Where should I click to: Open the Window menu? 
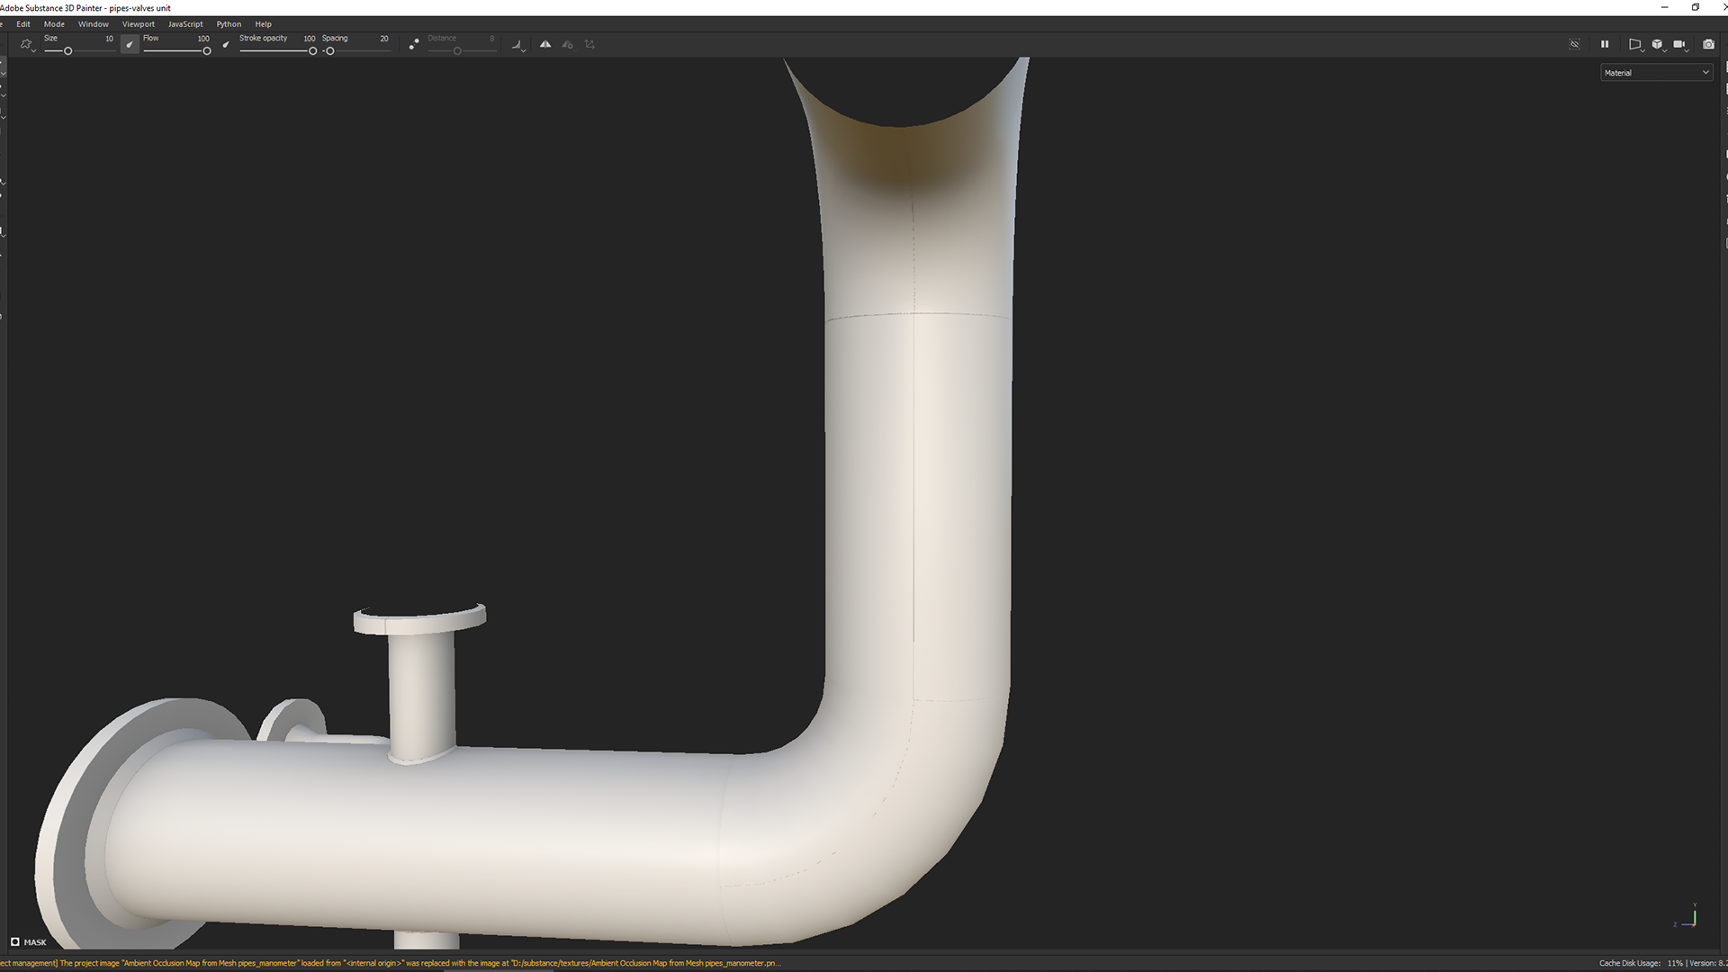coord(93,24)
